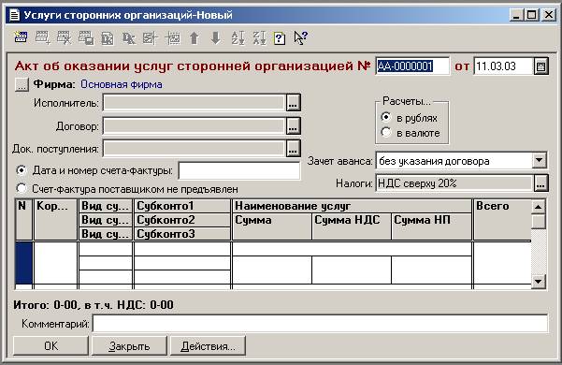Click the eighth toolbar icon with framed rows
This screenshot has width=562, height=365.
[173, 38]
